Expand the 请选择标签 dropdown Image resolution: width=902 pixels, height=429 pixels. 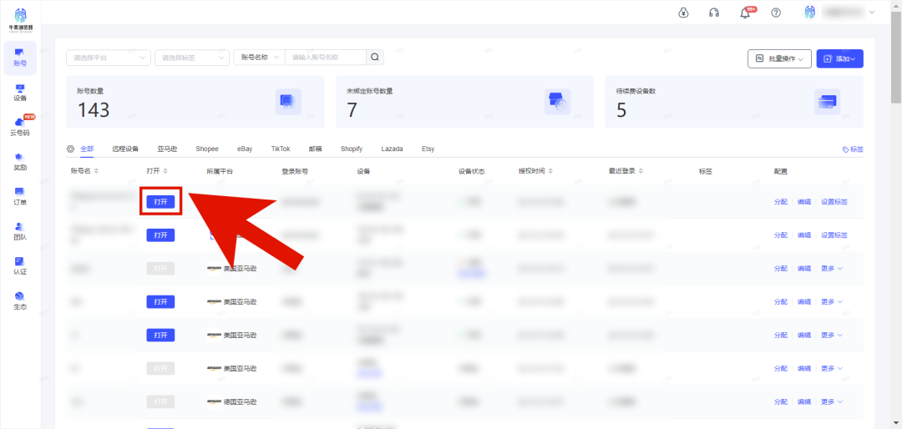[x=192, y=58]
